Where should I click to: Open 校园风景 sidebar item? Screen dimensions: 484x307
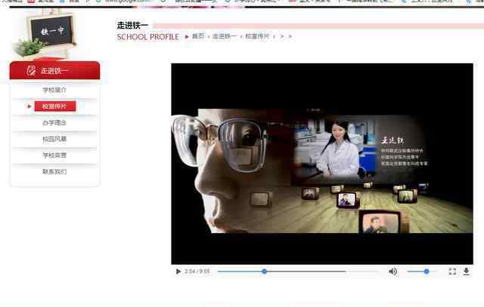coord(54,139)
